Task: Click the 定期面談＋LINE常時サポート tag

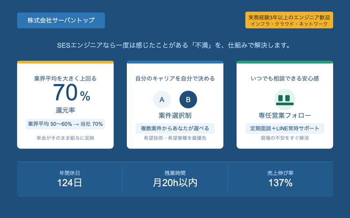Action: click(284, 128)
